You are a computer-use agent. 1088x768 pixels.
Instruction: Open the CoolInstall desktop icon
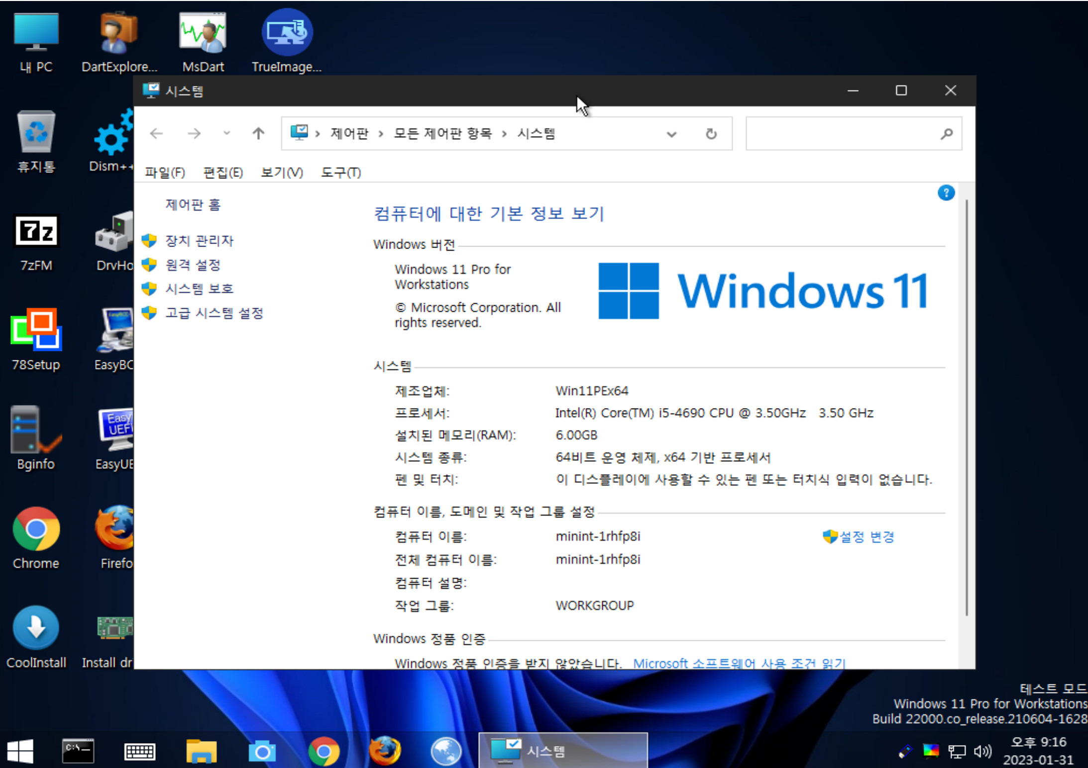click(x=36, y=638)
